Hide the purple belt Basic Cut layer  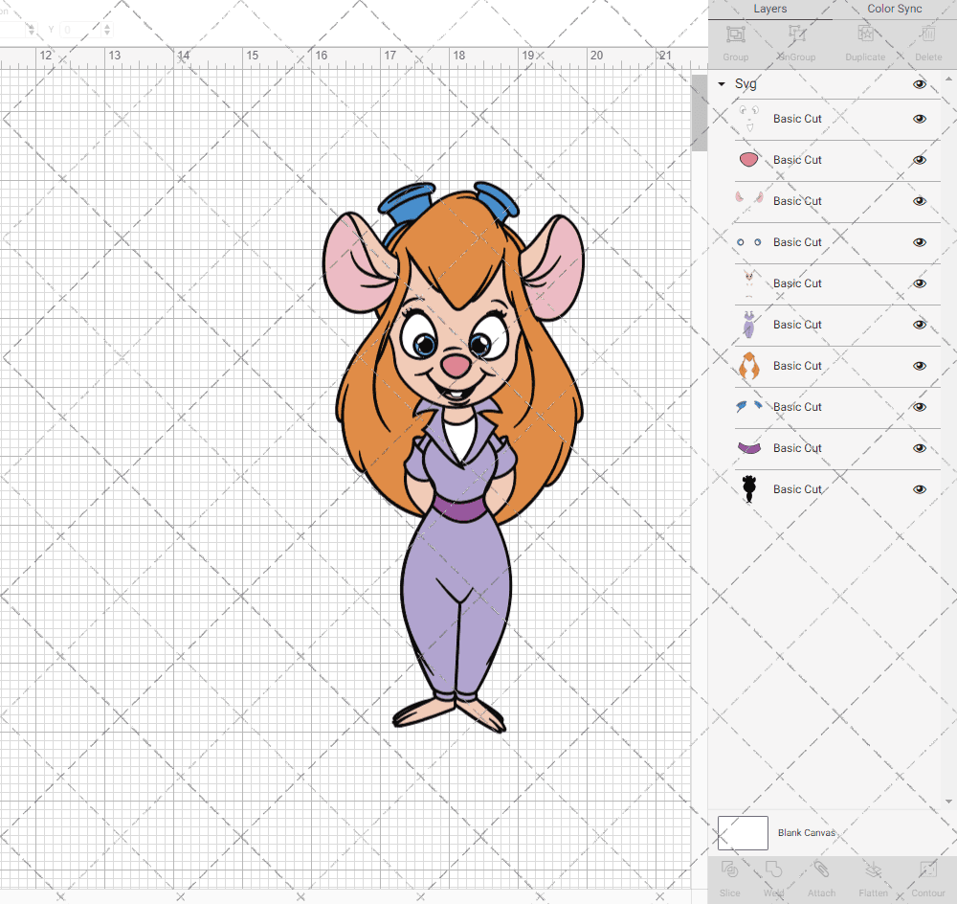(919, 448)
